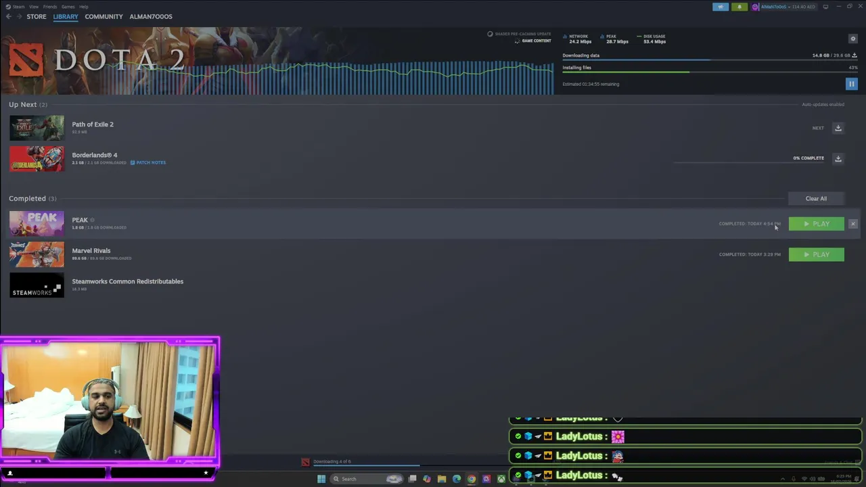Switch to the STORE tab
The image size is (866, 487).
pos(37,16)
